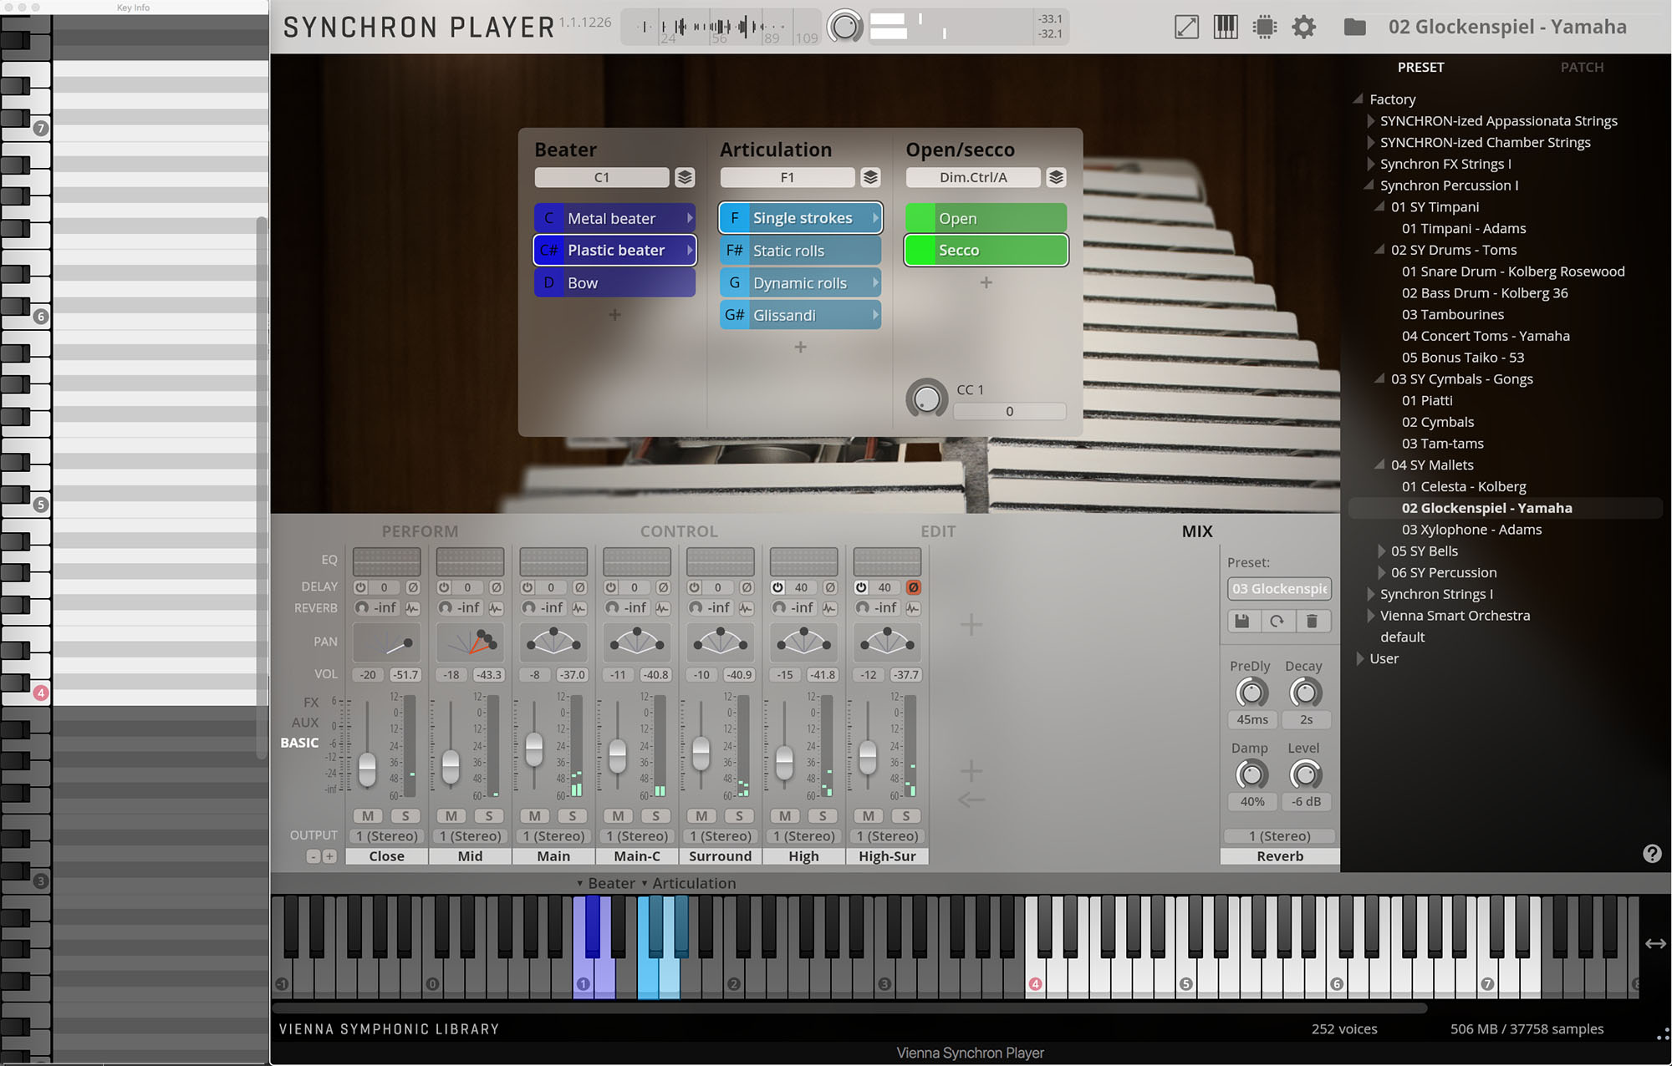Click the mixer left arrow icon
Image resolution: width=1672 pixels, height=1066 pixels.
point(971,800)
